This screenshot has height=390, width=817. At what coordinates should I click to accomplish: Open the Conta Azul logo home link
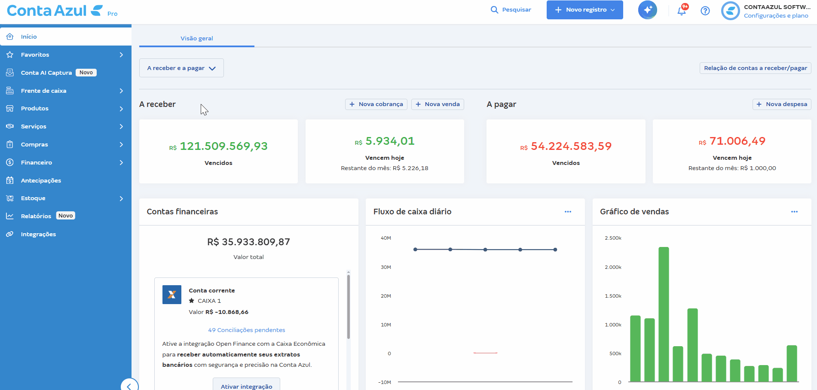pos(55,10)
